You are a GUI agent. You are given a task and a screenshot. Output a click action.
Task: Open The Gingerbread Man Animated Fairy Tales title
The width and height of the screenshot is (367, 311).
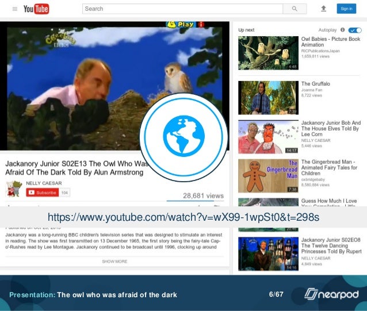pyautogui.click(x=329, y=168)
